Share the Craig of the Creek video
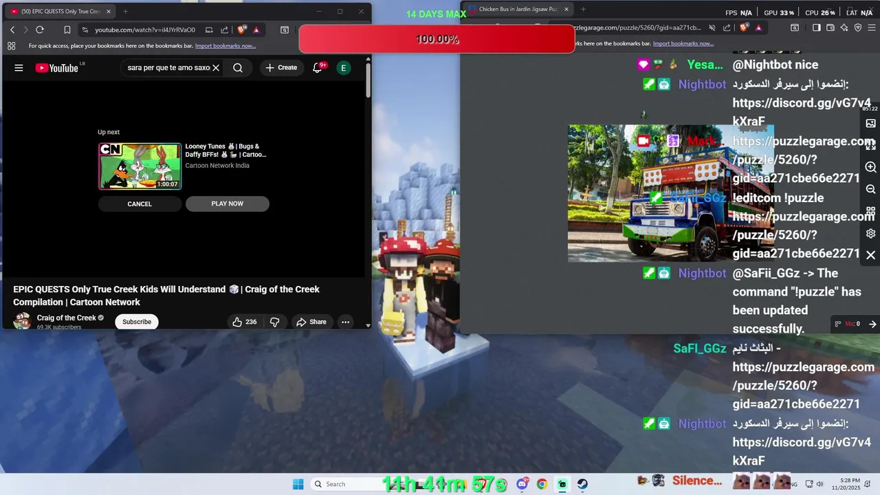 click(311, 322)
